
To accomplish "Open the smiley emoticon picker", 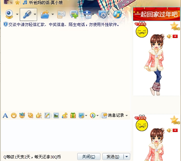I will [14, 115].
